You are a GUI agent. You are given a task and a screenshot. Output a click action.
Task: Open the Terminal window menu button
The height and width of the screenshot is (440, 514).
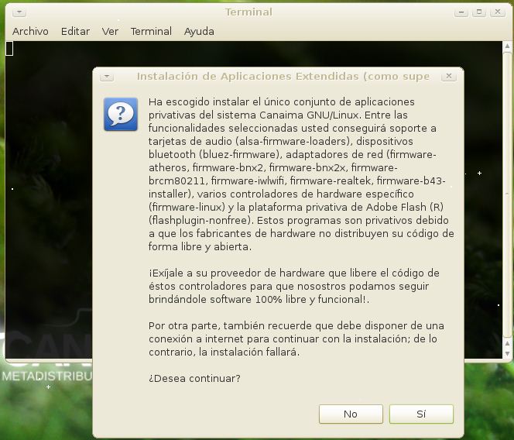pyautogui.click(x=19, y=12)
